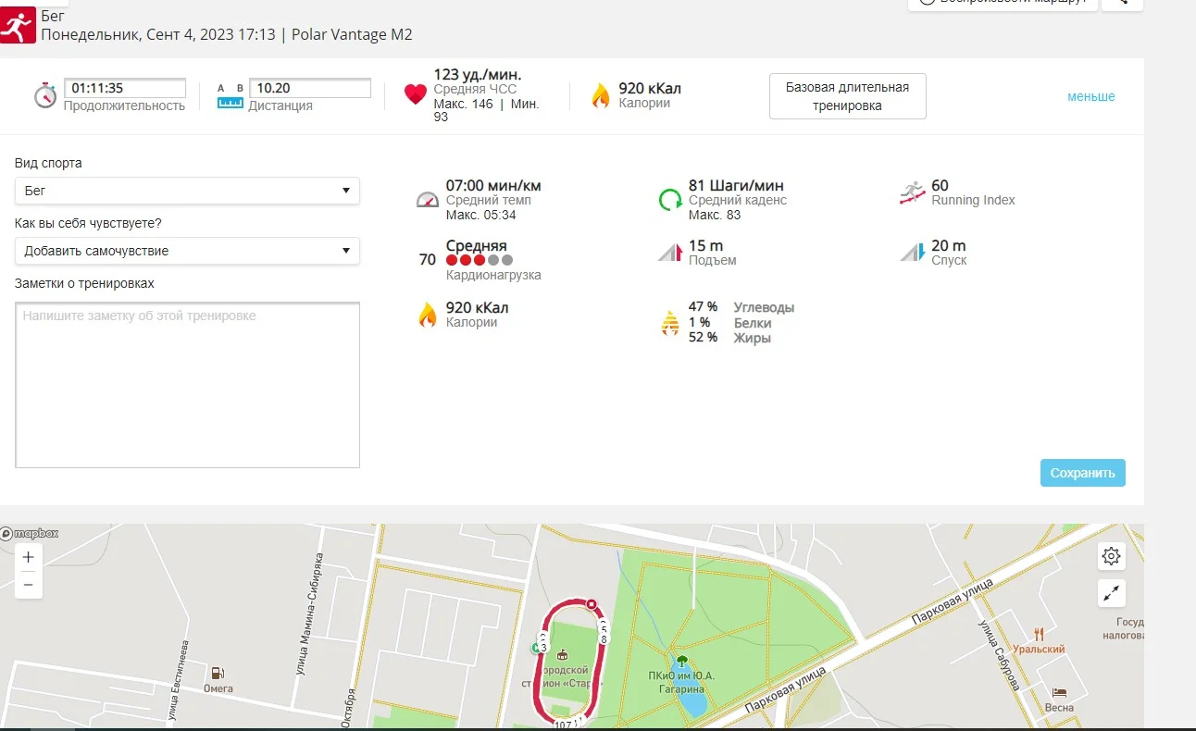Expand the map to fullscreen
This screenshot has width=1196, height=731.
1112,593
